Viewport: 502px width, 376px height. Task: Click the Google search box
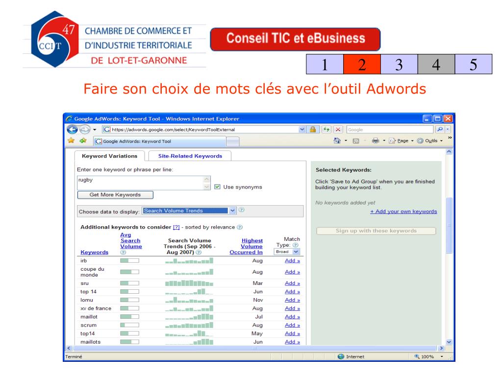[390, 129]
